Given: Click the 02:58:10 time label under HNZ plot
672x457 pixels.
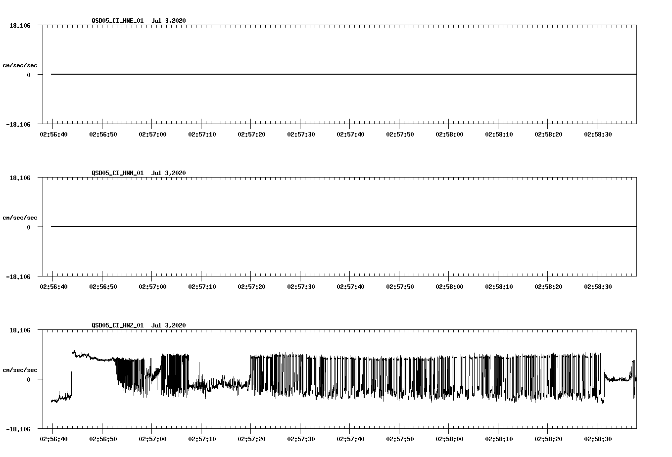Looking at the screenshot, I should [499, 439].
